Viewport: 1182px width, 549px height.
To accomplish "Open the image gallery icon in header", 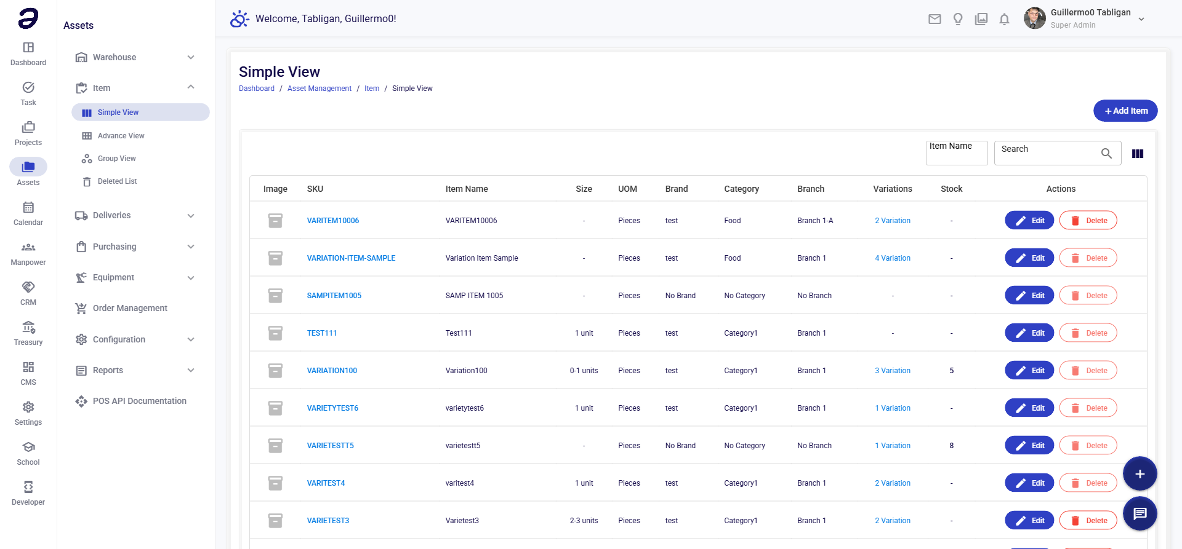I will tap(981, 19).
